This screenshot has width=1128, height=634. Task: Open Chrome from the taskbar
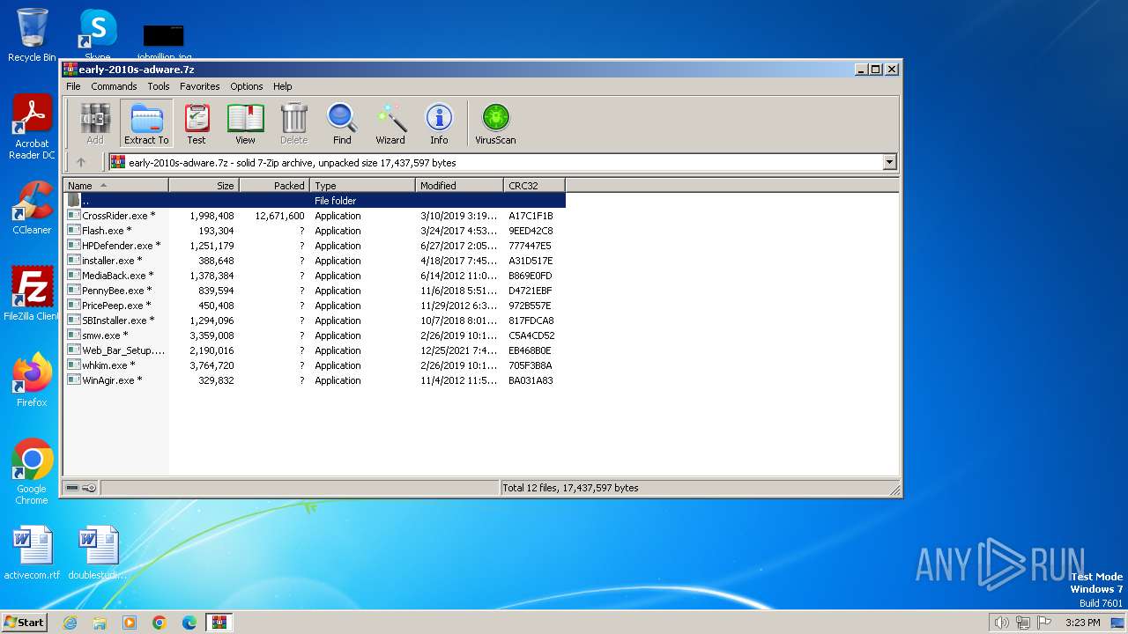click(160, 623)
